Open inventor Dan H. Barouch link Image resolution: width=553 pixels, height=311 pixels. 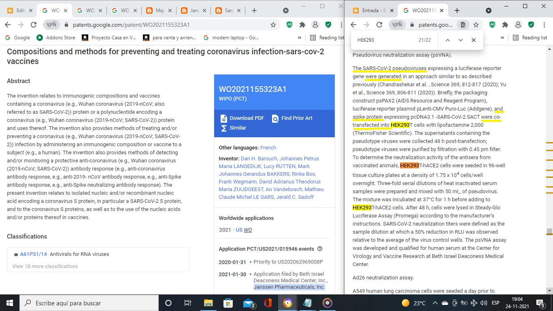pos(259,159)
